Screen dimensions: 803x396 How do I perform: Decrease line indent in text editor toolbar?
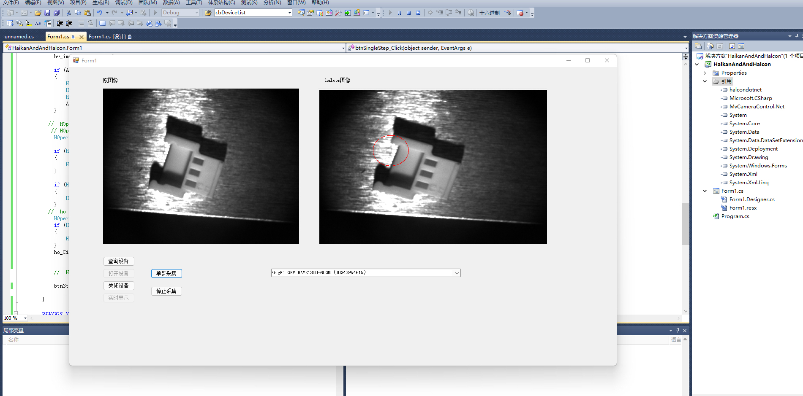(x=60, y=24)
